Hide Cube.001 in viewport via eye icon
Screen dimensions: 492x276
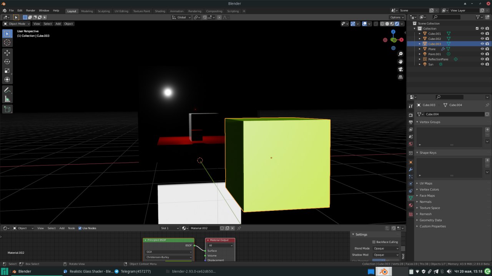coord(482,34)
